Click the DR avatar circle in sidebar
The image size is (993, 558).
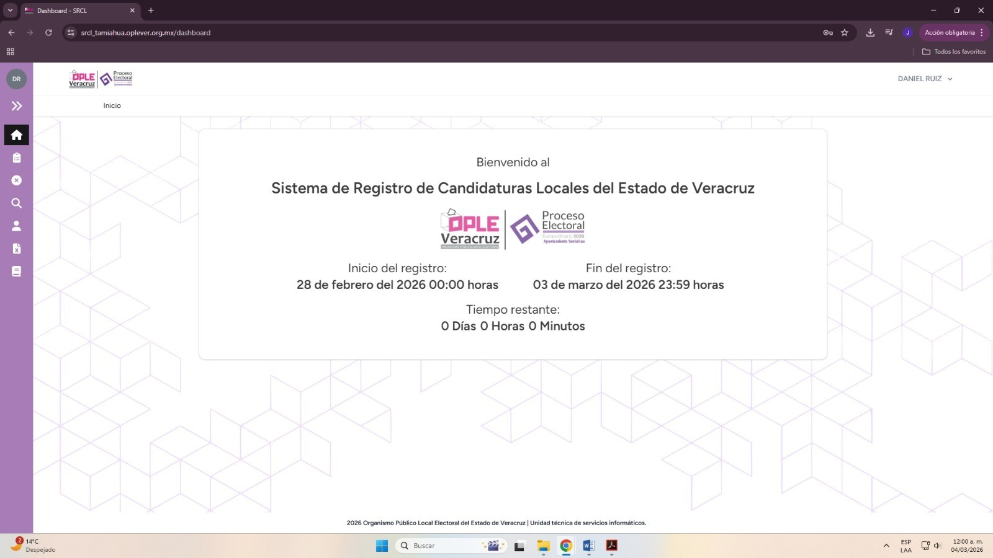(x=17, y=79)
